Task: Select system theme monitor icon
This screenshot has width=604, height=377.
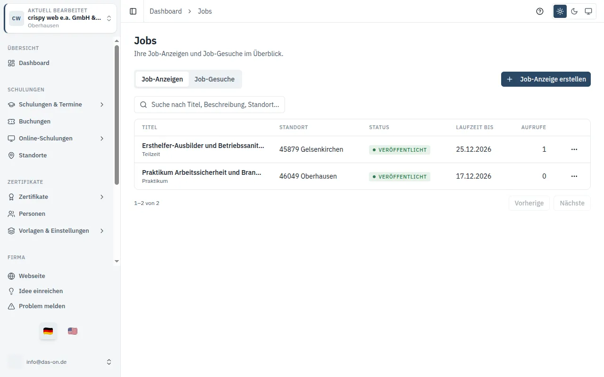Action: coord(588,11)
